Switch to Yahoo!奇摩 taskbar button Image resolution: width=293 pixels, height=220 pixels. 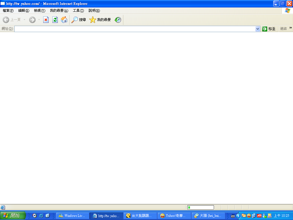[x=174, y=216]
